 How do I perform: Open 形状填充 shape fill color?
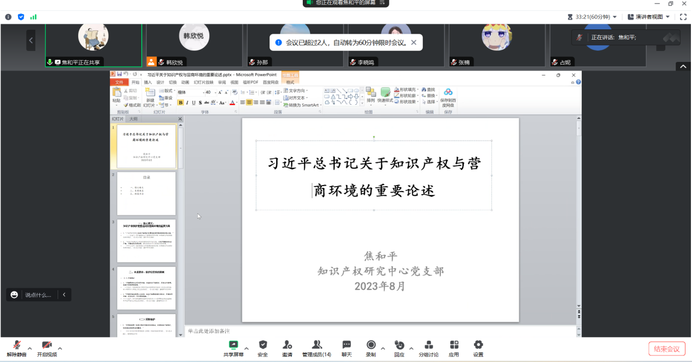coord(406,90)
